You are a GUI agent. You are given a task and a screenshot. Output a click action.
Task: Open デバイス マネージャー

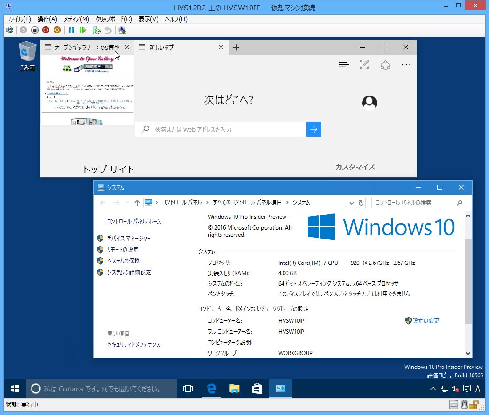[129, 239]
